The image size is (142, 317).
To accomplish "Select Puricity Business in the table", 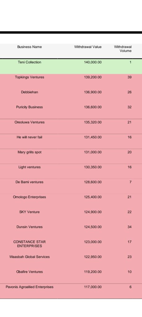I will [x=29, y=107].
